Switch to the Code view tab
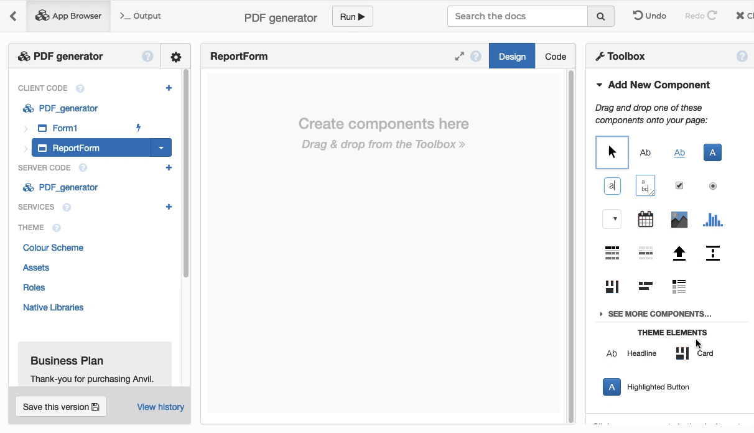This screenshot has height=433, width=754. [x=555, y=57]
